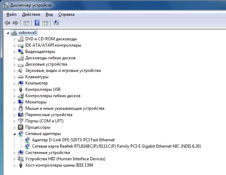Select 'Сетевая карта Realtek RTL8168C(P)/8111C(P)' entry

pos(116,146)
